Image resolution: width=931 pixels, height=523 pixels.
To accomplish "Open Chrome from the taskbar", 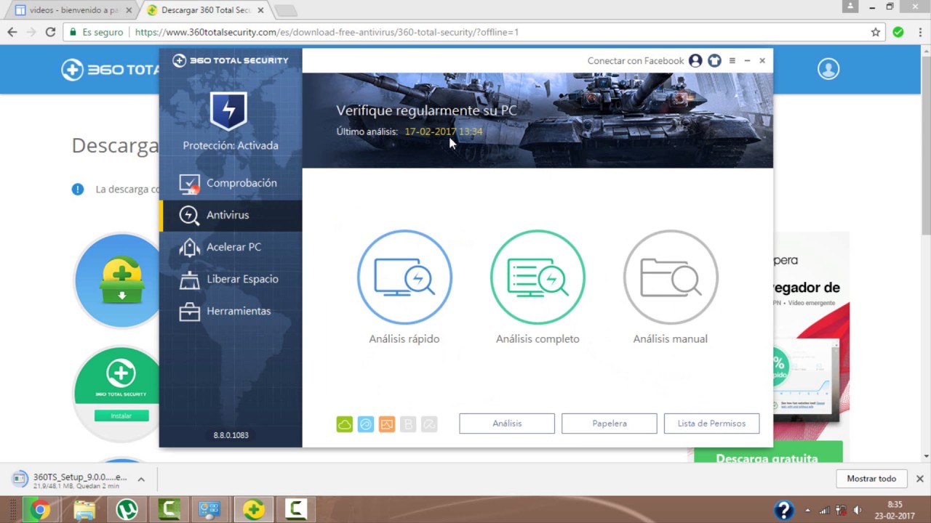I will (x=41, y=510).
